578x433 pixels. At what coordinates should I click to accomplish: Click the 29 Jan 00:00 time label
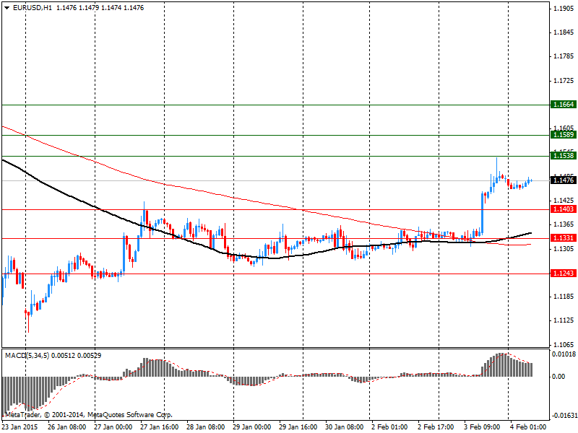[x=251, y=427]
